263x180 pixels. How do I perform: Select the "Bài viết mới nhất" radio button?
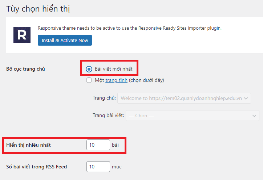89,69
